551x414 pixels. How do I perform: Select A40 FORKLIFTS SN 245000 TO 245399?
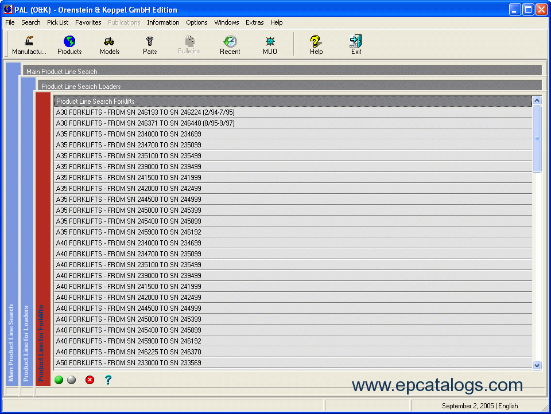click(x=293, y=319)
